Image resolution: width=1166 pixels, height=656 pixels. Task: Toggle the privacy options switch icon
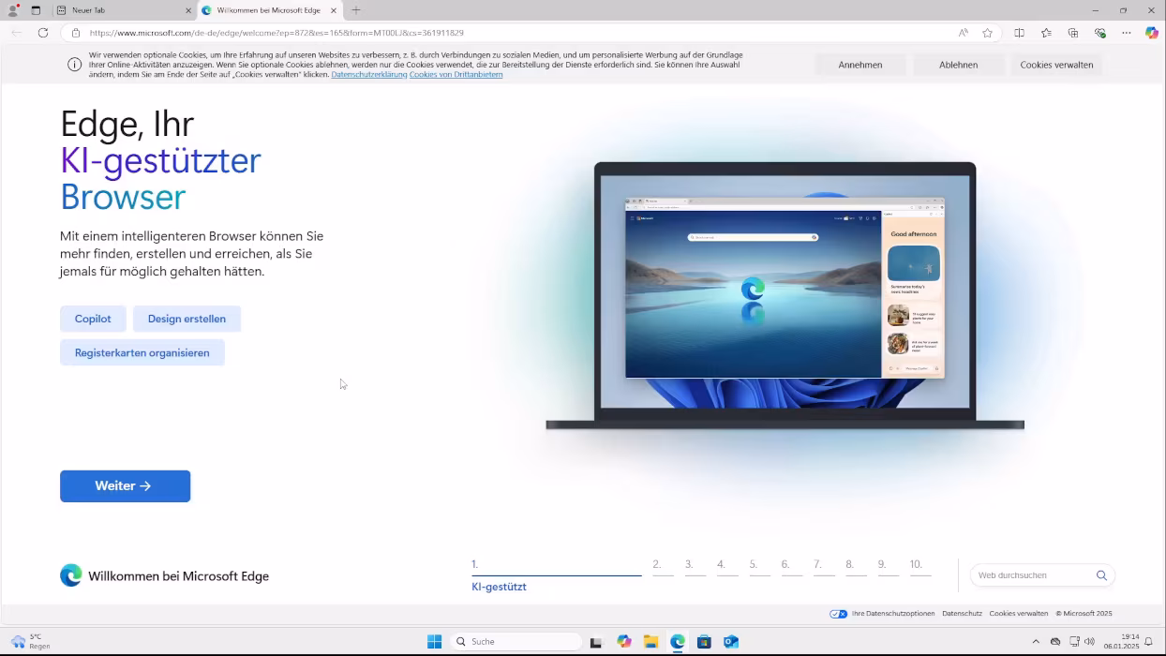click(839, 614)
